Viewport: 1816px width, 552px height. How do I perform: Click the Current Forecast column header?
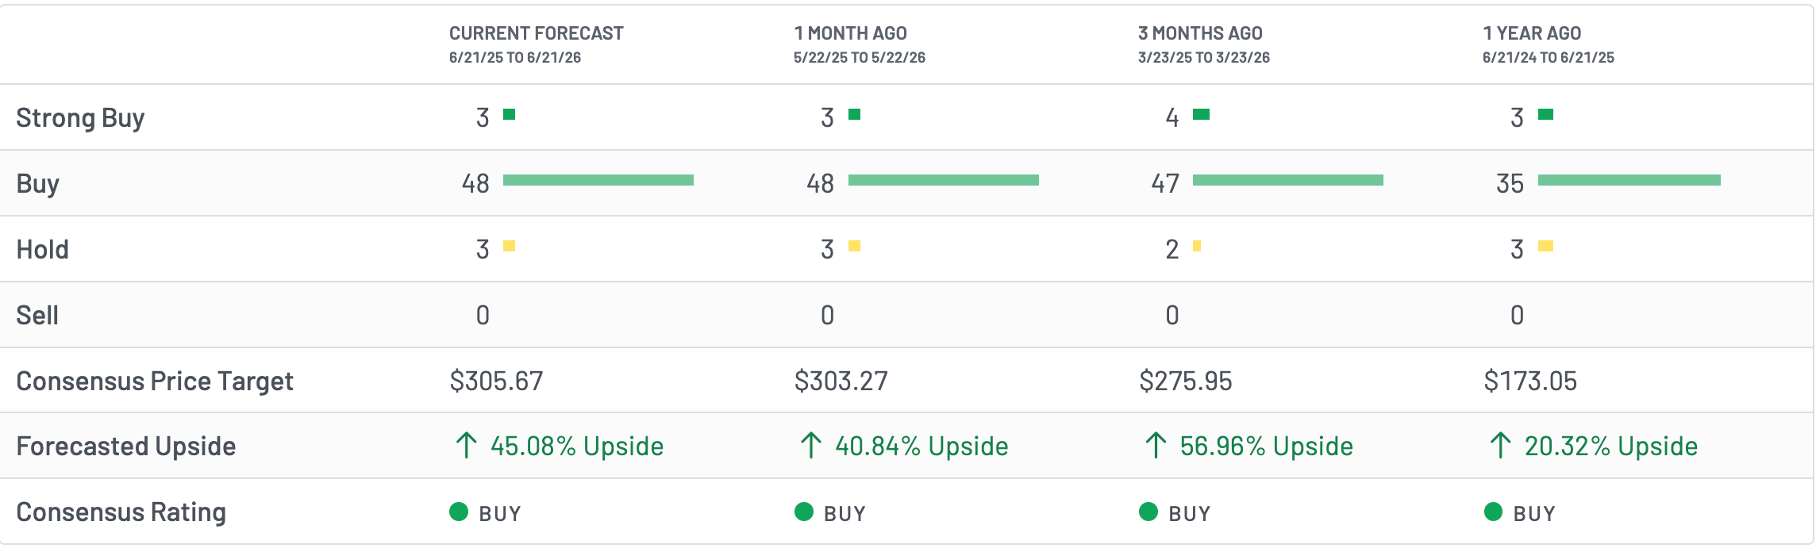[536, 33]
